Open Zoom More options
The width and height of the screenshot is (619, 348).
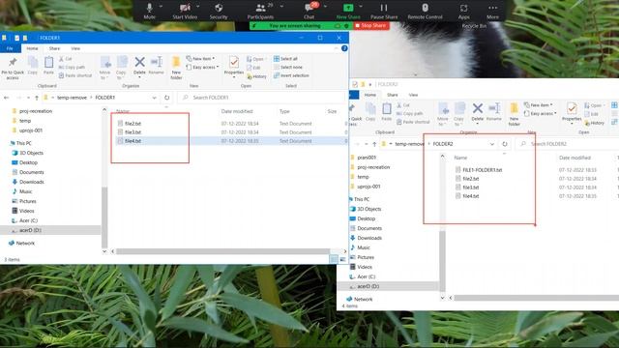[492, 11]
